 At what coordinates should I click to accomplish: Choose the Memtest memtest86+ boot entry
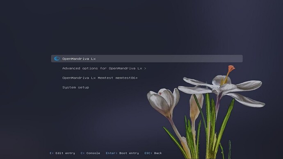(100, 78)
